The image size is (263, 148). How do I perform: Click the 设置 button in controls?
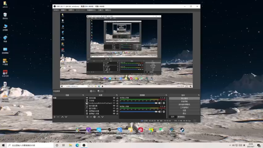click(184, 111)
